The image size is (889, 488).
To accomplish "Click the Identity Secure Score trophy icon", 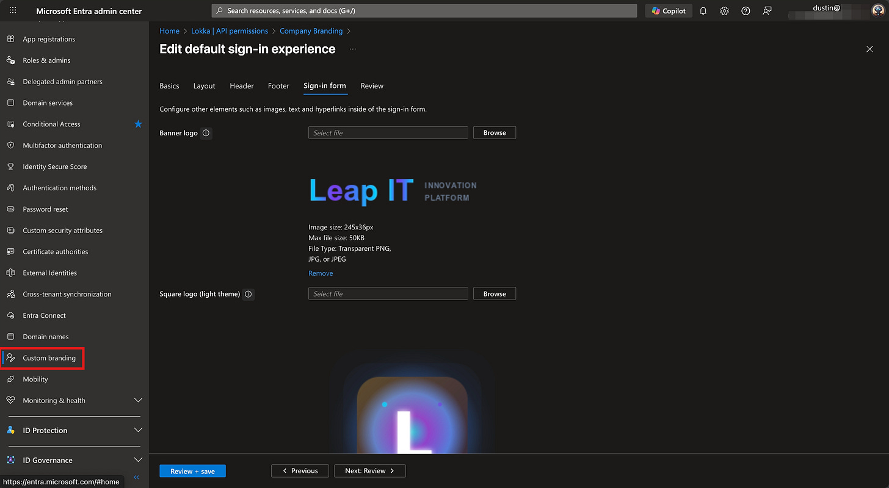I will click(x=10, y=167).
